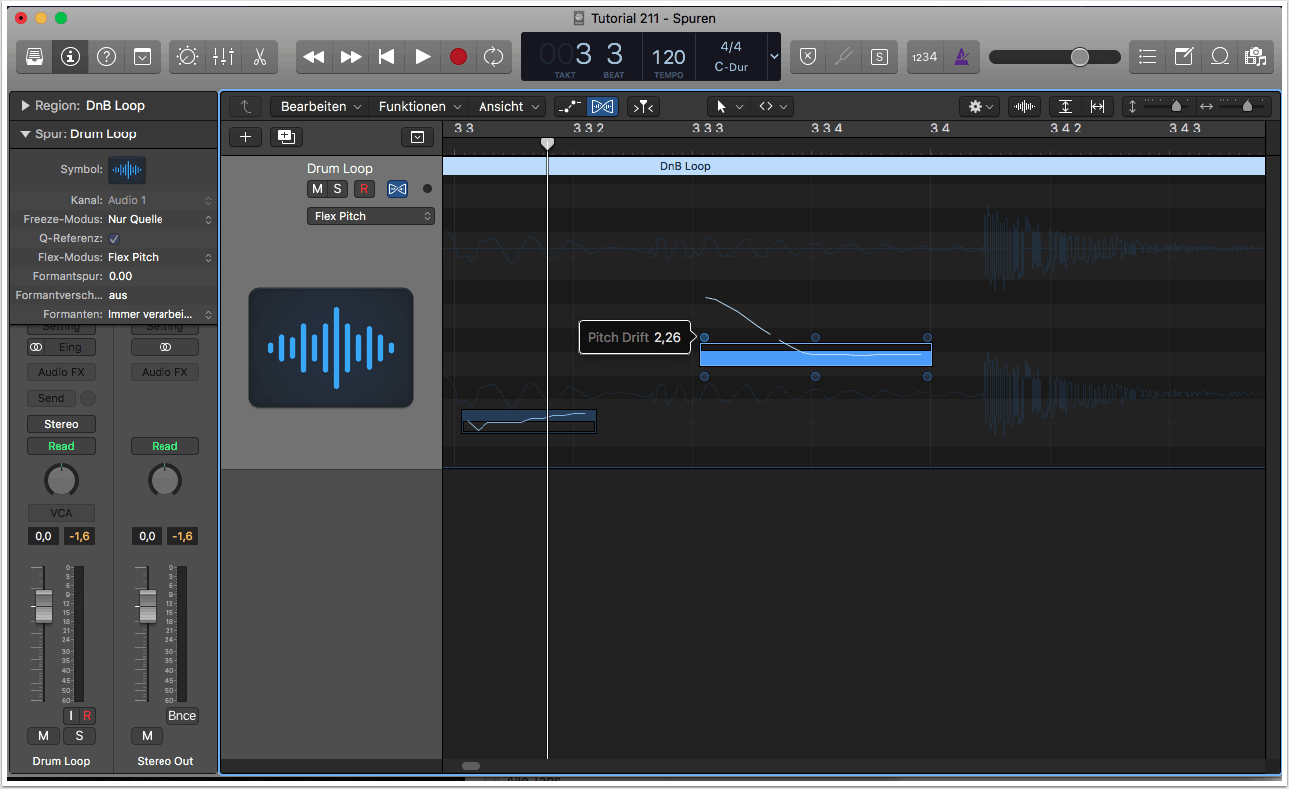Toggle the Q-Referenz checkbox

coord(114,238)
